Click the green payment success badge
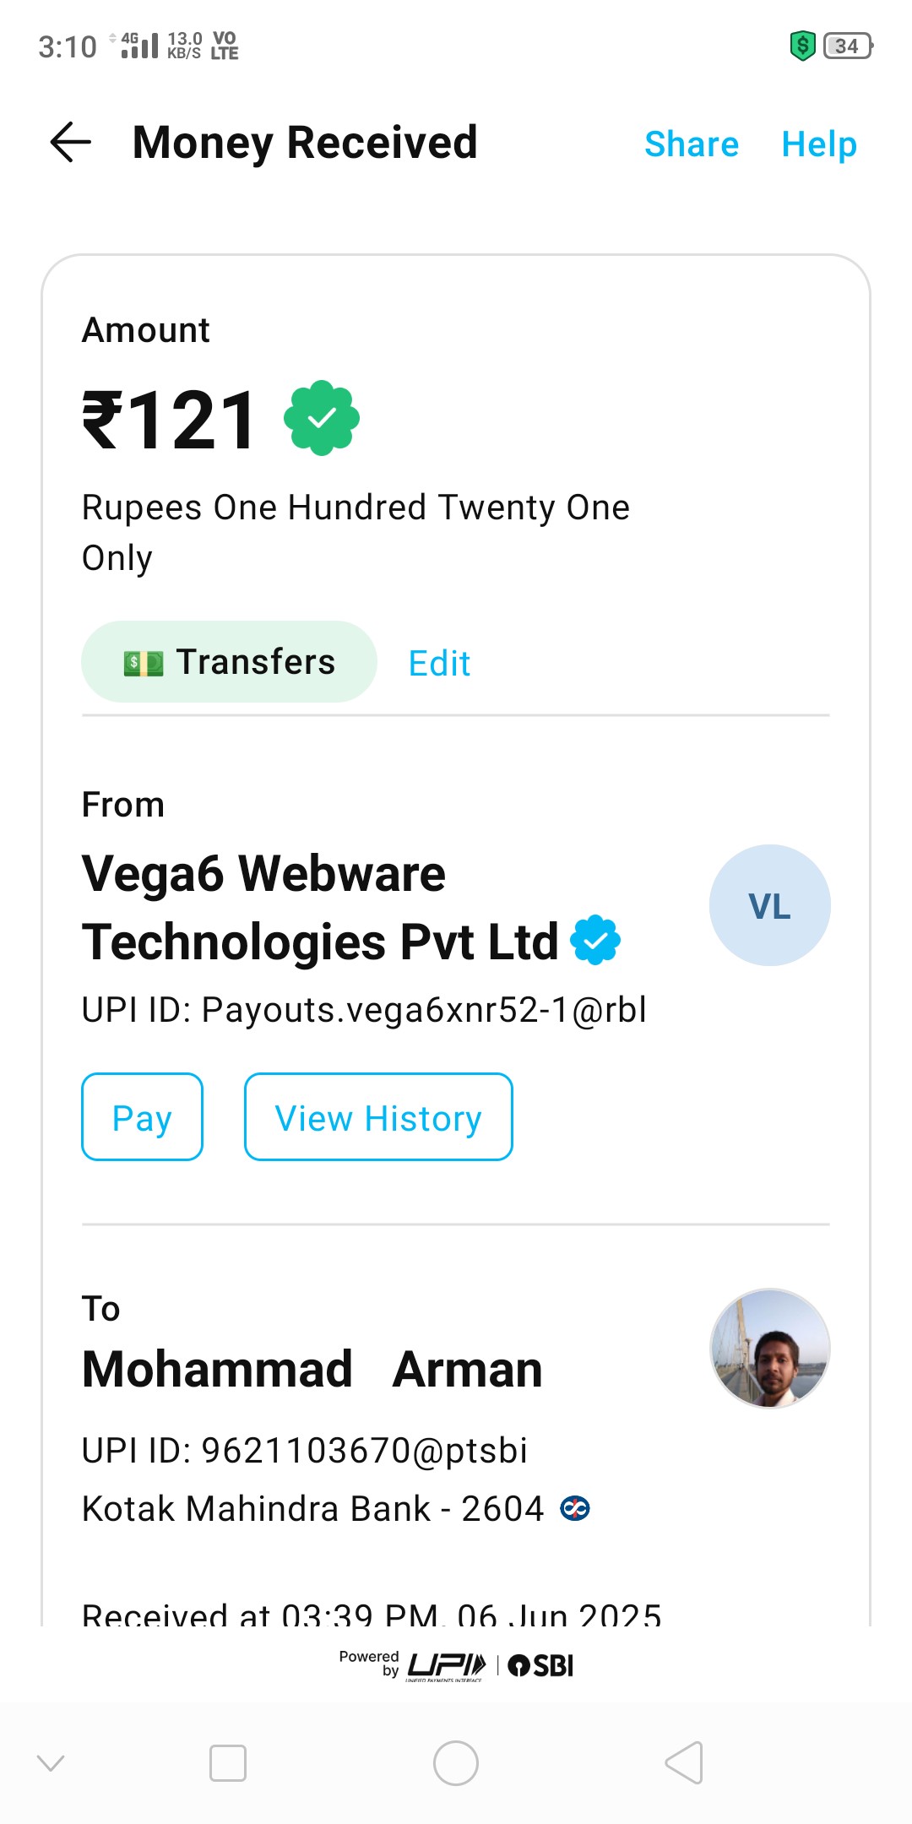 click(x=322, y=418)
